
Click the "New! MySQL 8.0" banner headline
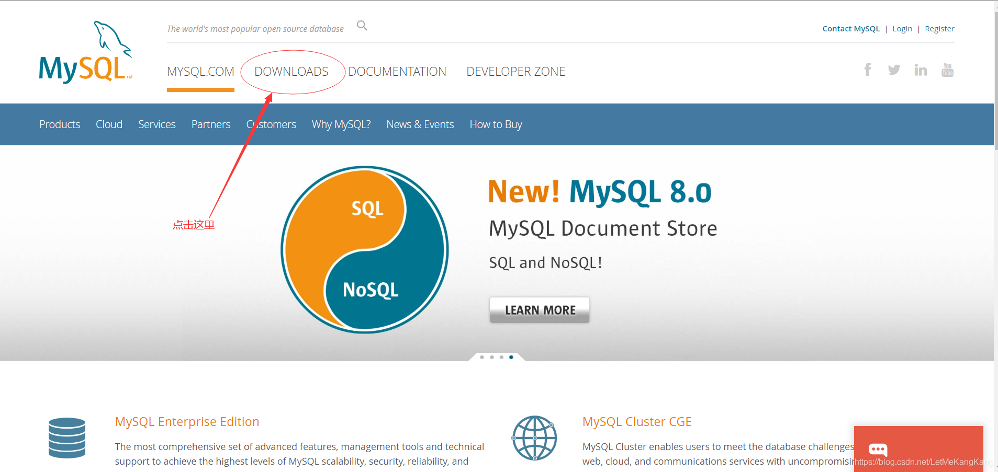(600, 191)
